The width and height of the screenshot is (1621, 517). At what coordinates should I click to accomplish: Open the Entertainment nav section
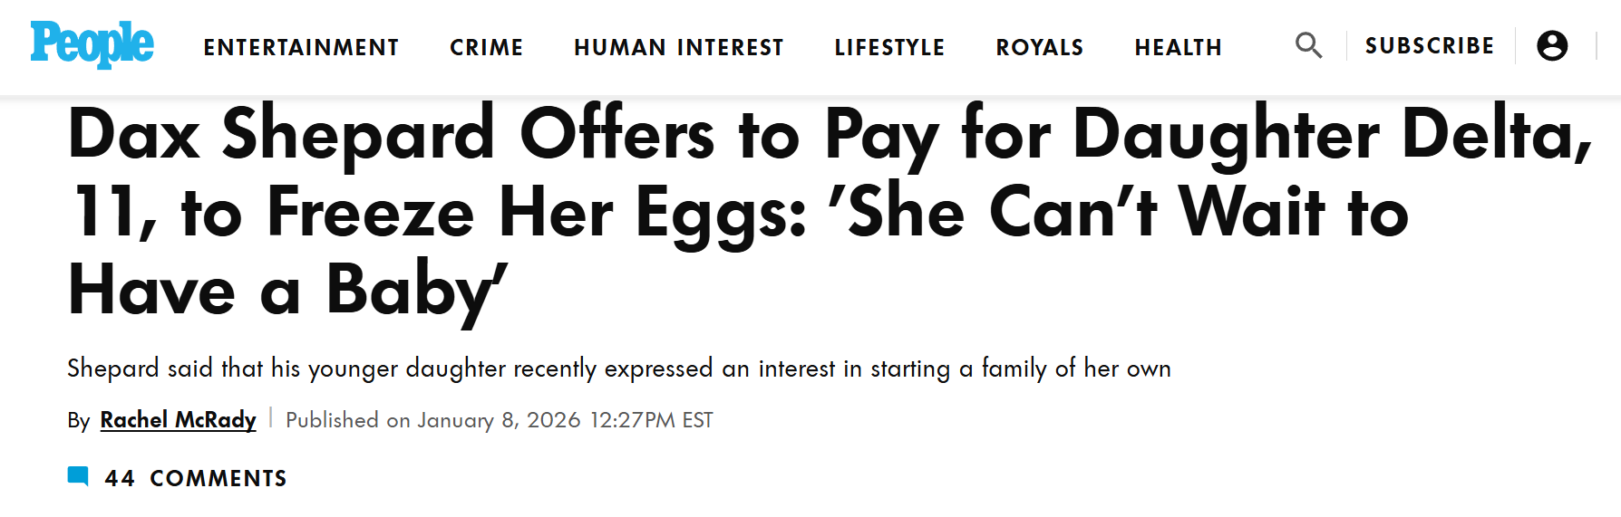click(x=301, y=47)
